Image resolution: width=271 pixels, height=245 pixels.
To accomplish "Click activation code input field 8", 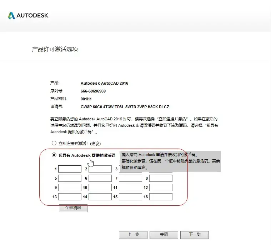I will coord(161,178).
